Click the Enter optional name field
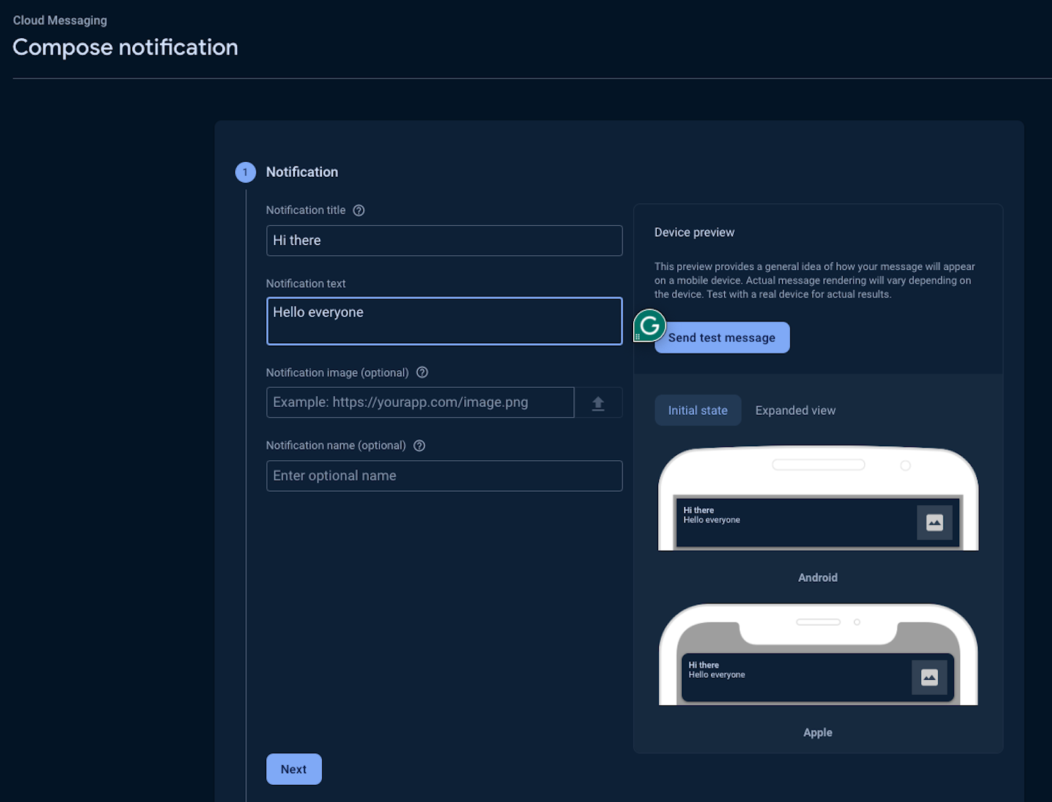The width and height of the screenshot is (1052, 802). (444, 475)
